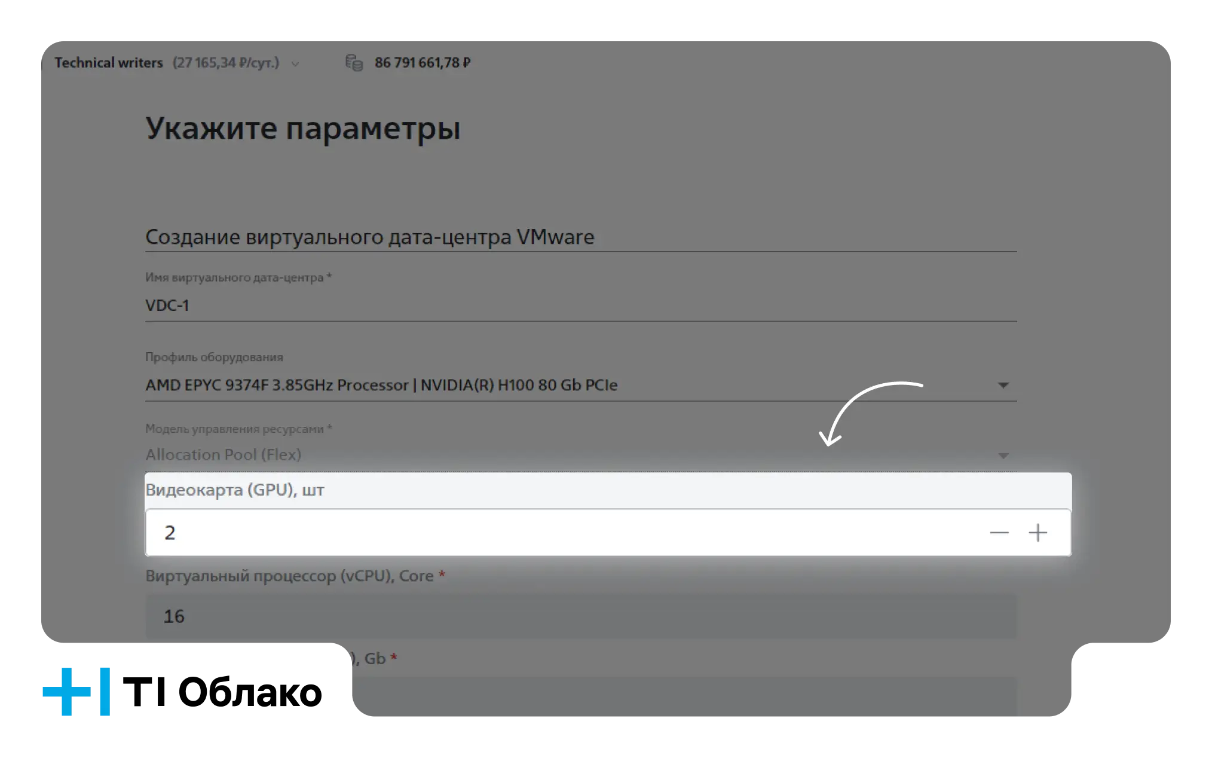The height and width of the screenshot is (758, 1212).
Task: Expand the Technical writers project chevron
Action: [295, 63]
